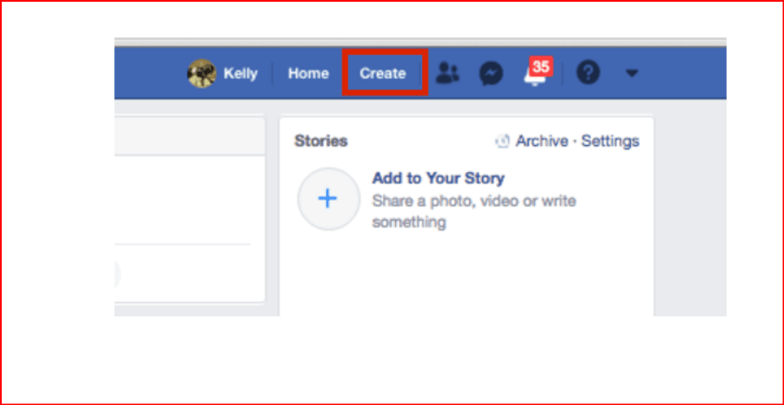The width and height of the screenshot is (784, 405).
Task: Click the rounded input field in left panel
Action: click(x=117, y=275)
